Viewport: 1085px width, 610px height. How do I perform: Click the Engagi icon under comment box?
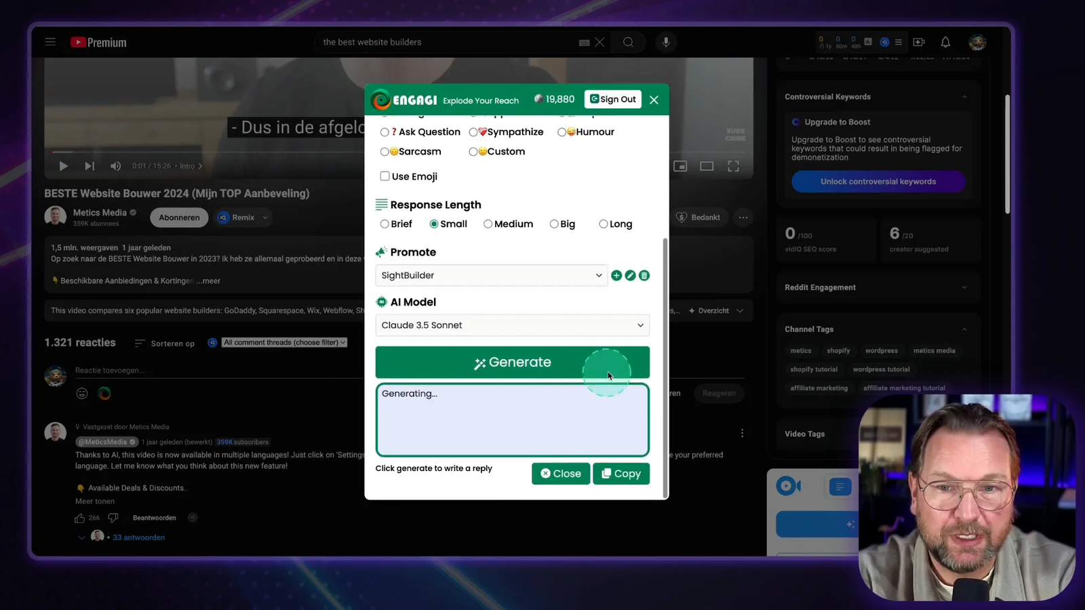click(x=104, y=393)
